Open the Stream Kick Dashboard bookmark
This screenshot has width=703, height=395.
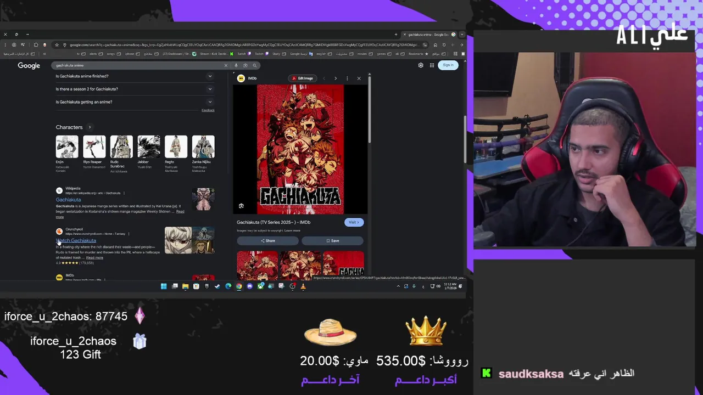[217, 54]
